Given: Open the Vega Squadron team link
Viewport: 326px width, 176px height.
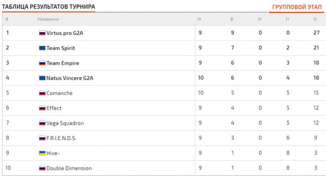Looking at the screenshot, I should point(65,123).
